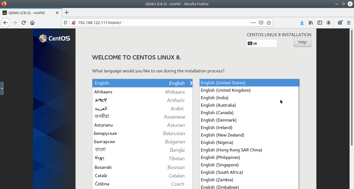Expand the noVNC control bar handle
This screenshot has width=354, height=189.
click(2, 88)
